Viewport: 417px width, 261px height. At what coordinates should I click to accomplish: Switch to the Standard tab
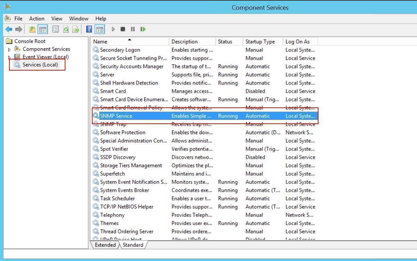133,245
